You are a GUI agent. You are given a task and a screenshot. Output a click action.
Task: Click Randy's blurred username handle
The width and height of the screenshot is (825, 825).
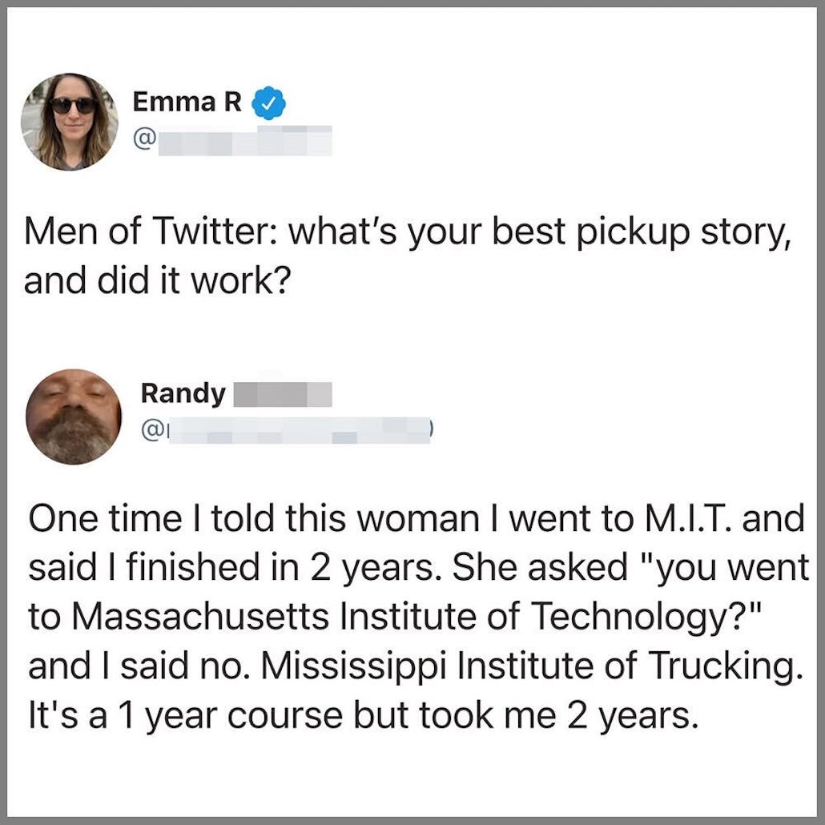(x=296, y=433)
